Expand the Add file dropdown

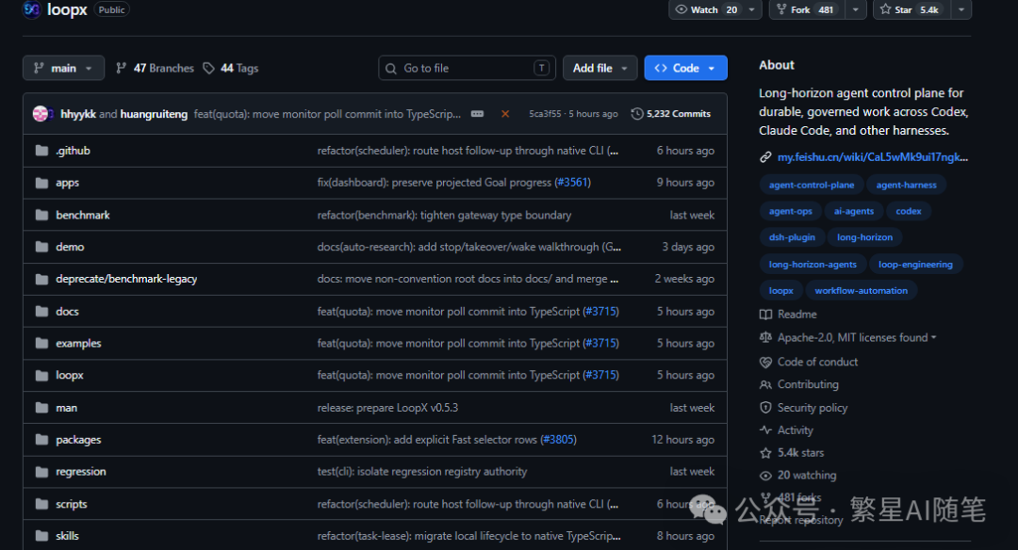point(599,68)
